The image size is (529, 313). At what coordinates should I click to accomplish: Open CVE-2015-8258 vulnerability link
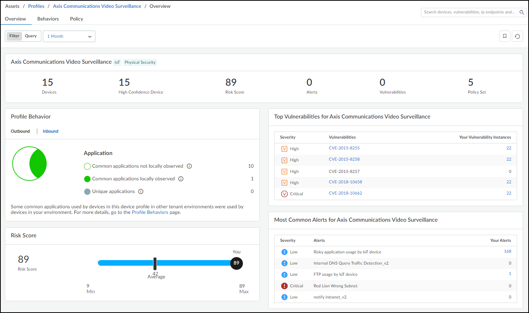[344, 159]
